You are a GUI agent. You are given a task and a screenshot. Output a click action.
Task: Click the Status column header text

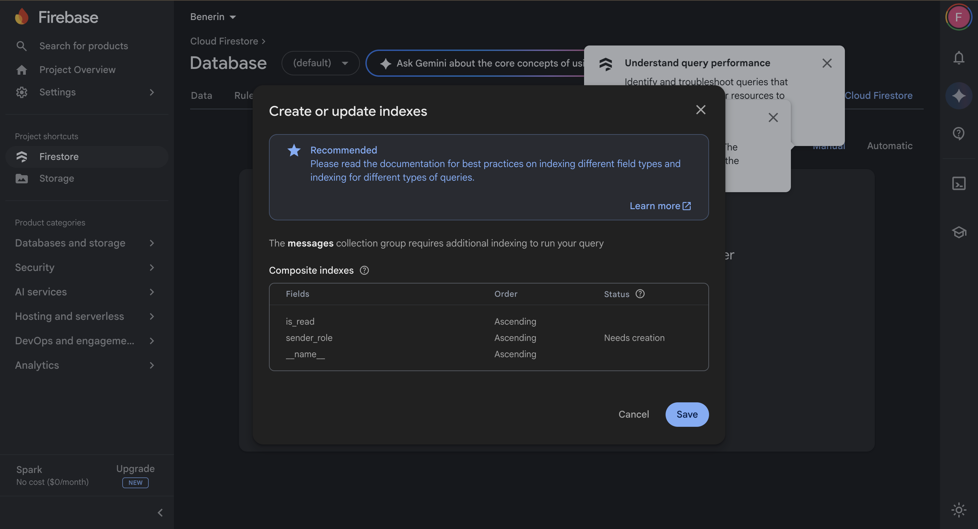[x=617, y=294]
